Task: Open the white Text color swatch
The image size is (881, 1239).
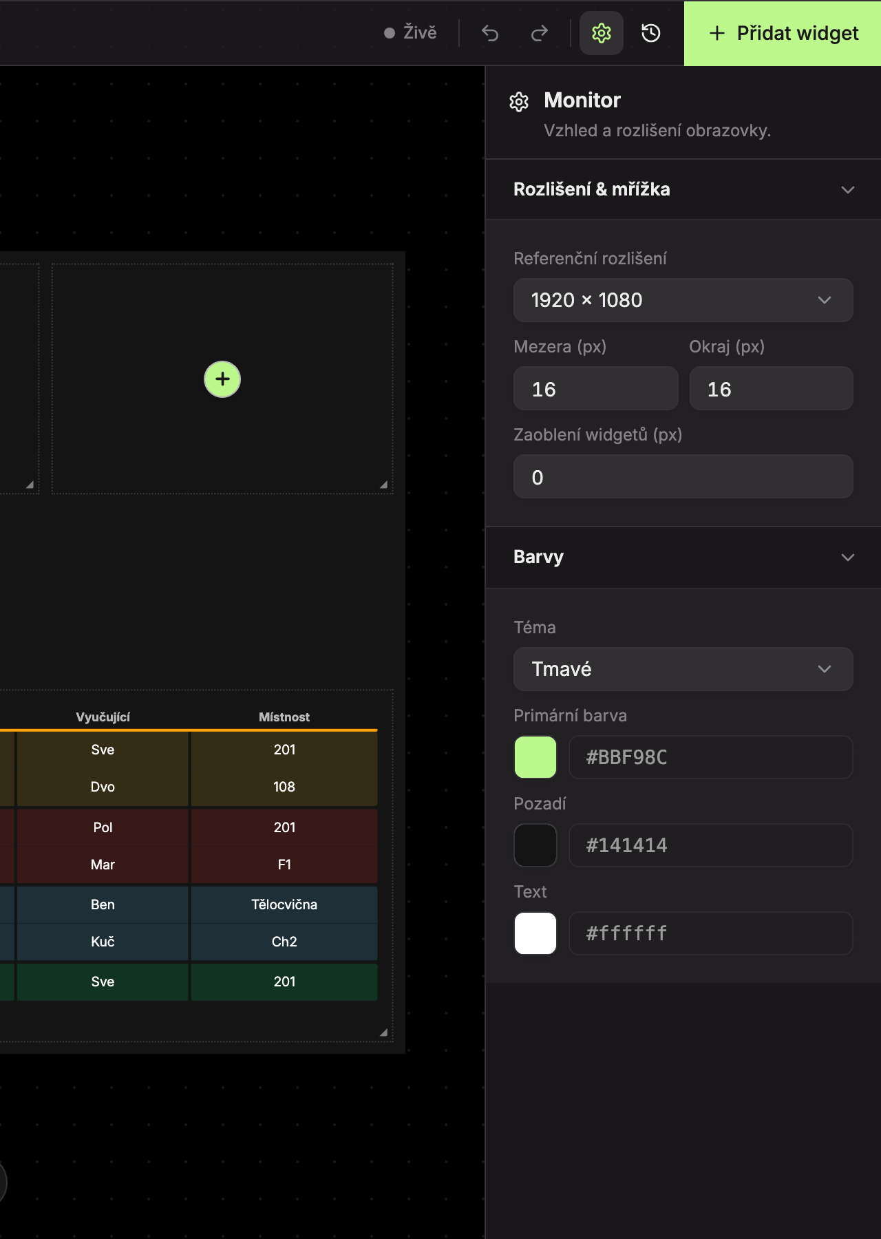Action: (x=535, y=933)
